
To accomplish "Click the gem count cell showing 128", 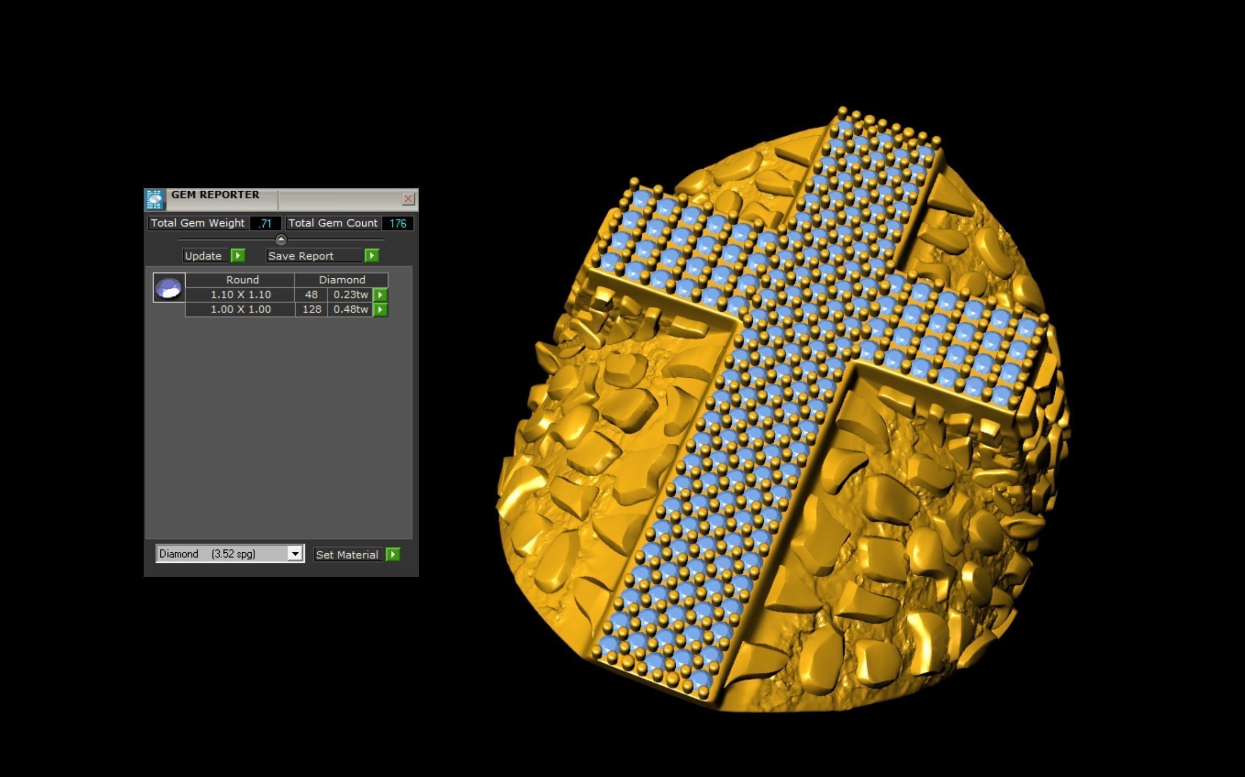I will pyautogui.click(x=311, y=310).
